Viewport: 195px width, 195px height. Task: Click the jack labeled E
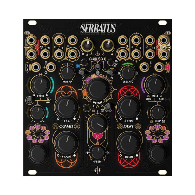click(x=59, y=40)
